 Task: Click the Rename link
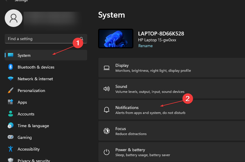[145, 46]
